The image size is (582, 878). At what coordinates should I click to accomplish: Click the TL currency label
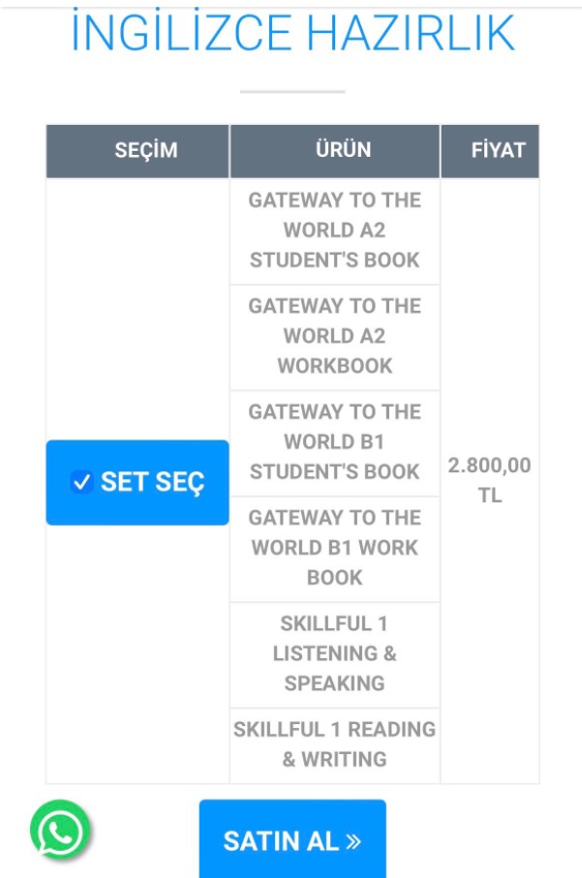489,496
